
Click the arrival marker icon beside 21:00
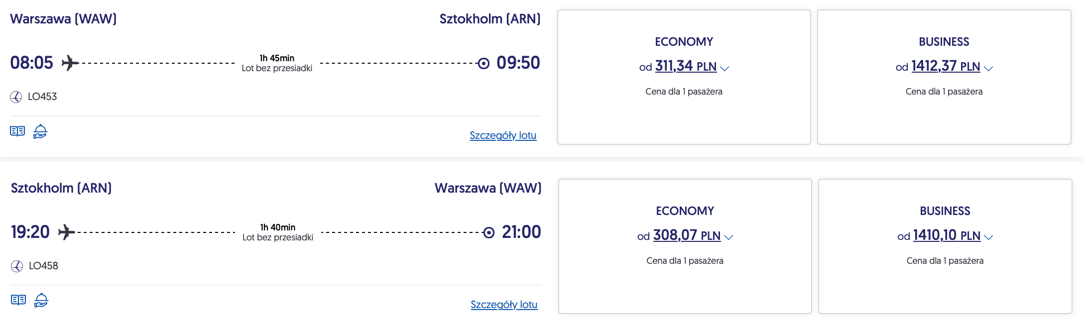[x=489, y=232]
